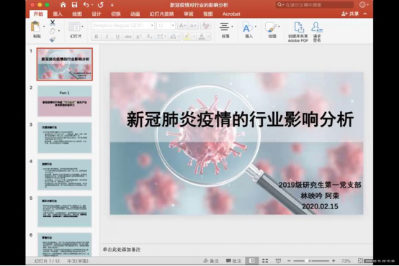
Task: Click the 共享 share button
Action: pos(350,14)
